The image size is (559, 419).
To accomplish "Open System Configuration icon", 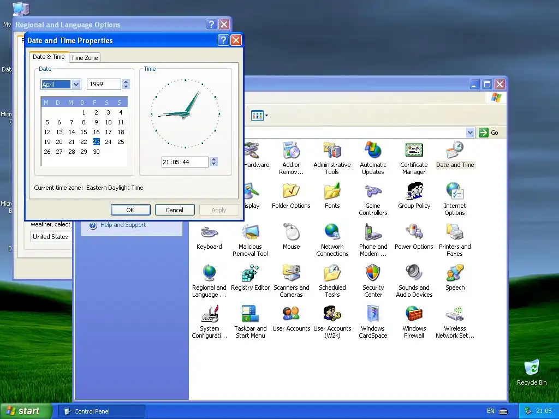I will pyautogui.click(x=209, y=322).
